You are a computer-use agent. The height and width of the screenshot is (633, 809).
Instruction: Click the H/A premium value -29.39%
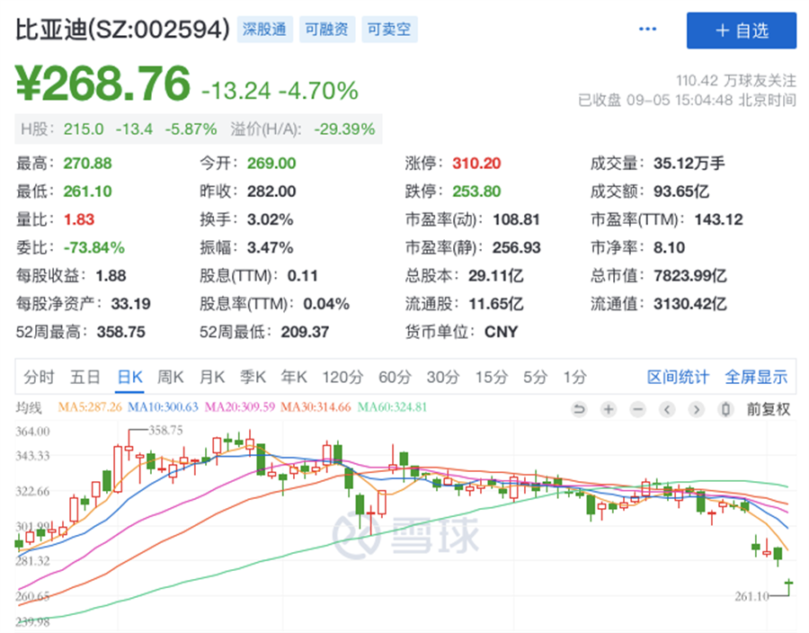pos(344,129)
